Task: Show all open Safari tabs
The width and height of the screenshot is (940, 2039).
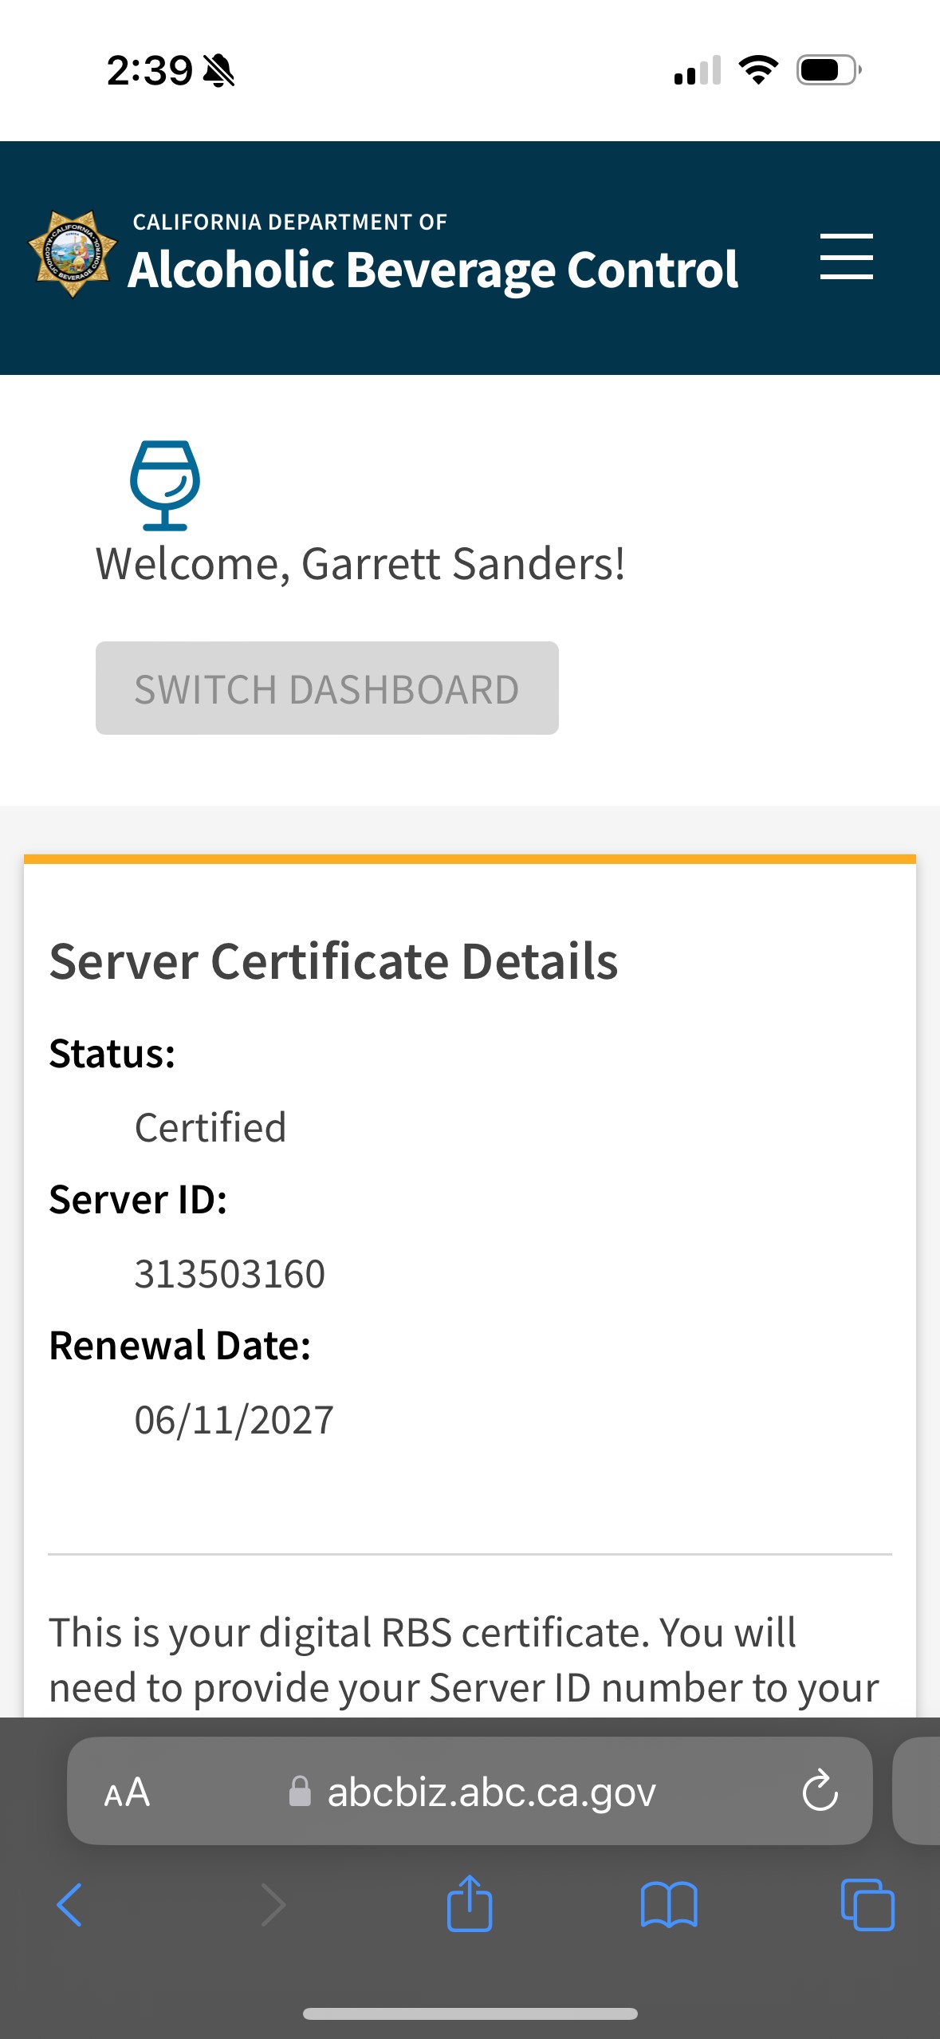Action: (867, 1905)
